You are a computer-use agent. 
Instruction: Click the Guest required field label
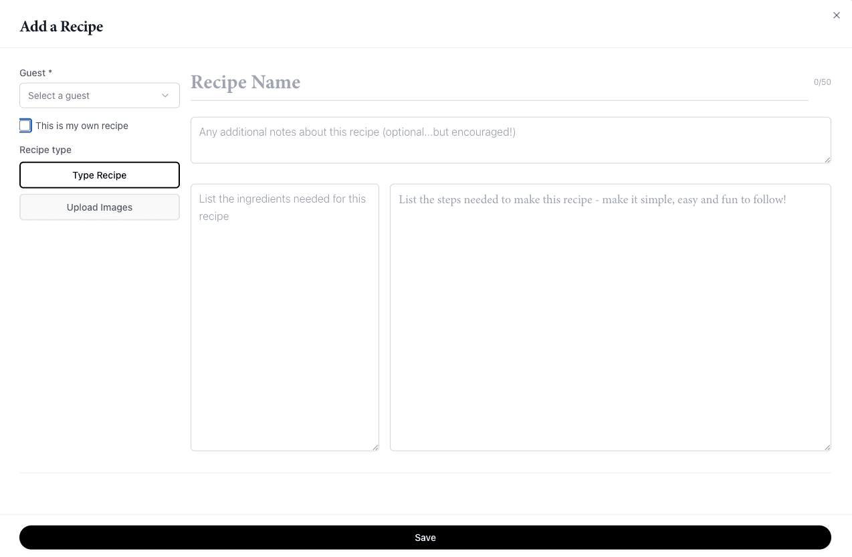(35, 73)
